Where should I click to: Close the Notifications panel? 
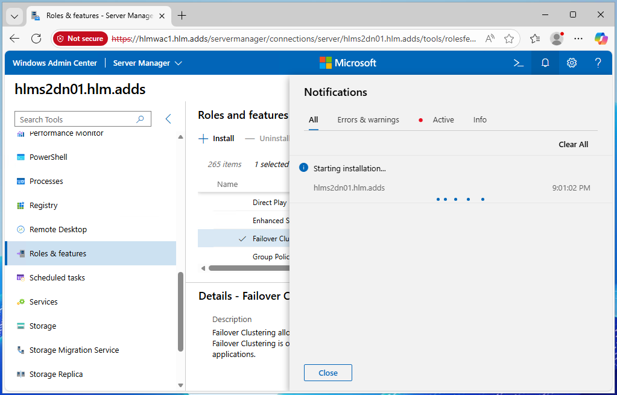coord(327,373)
